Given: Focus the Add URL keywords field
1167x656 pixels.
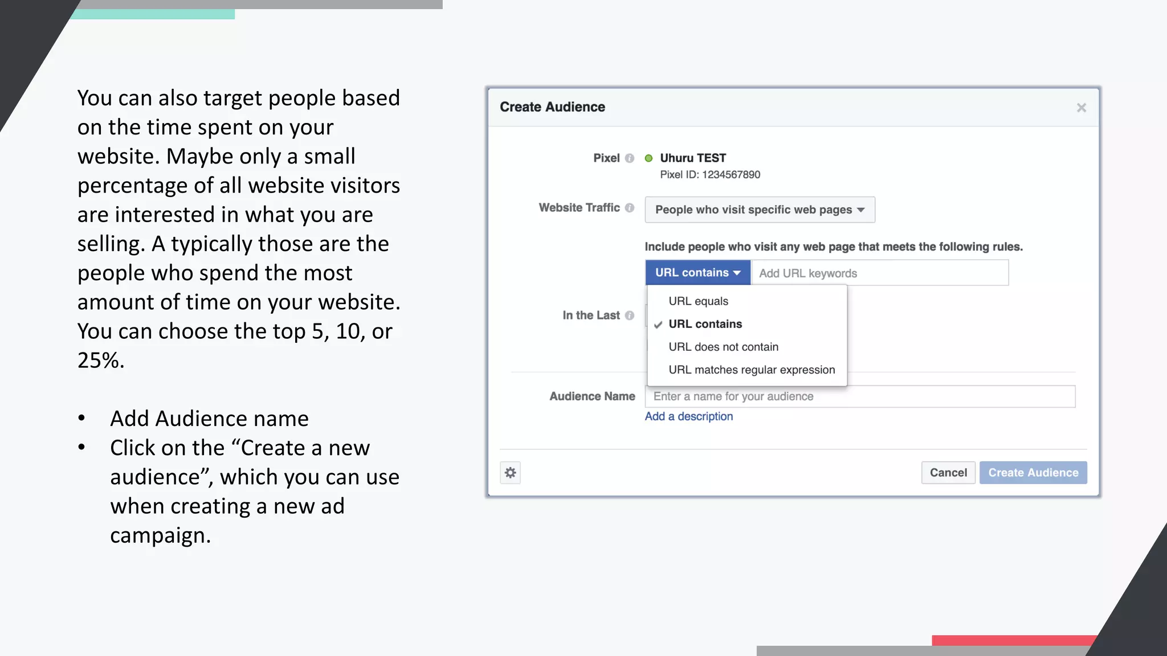Looking at the screenshot, I should tap(880, 273).
